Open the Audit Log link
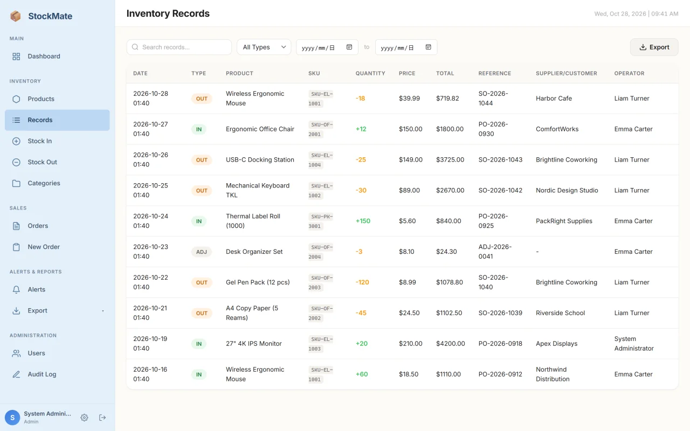Image resolution: width=690 pixels, height=431 pixels. coord(57,374)
